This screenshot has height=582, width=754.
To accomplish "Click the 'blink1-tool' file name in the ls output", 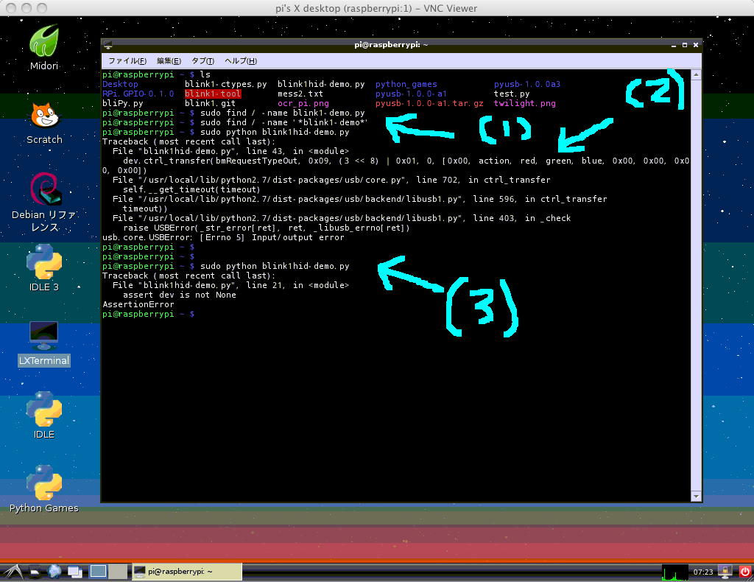I will pyautogui.click(x=213, y=94).
